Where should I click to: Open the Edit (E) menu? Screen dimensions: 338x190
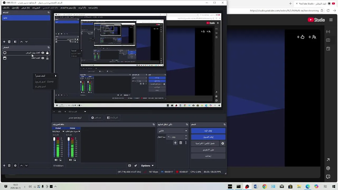pos(15,8)
